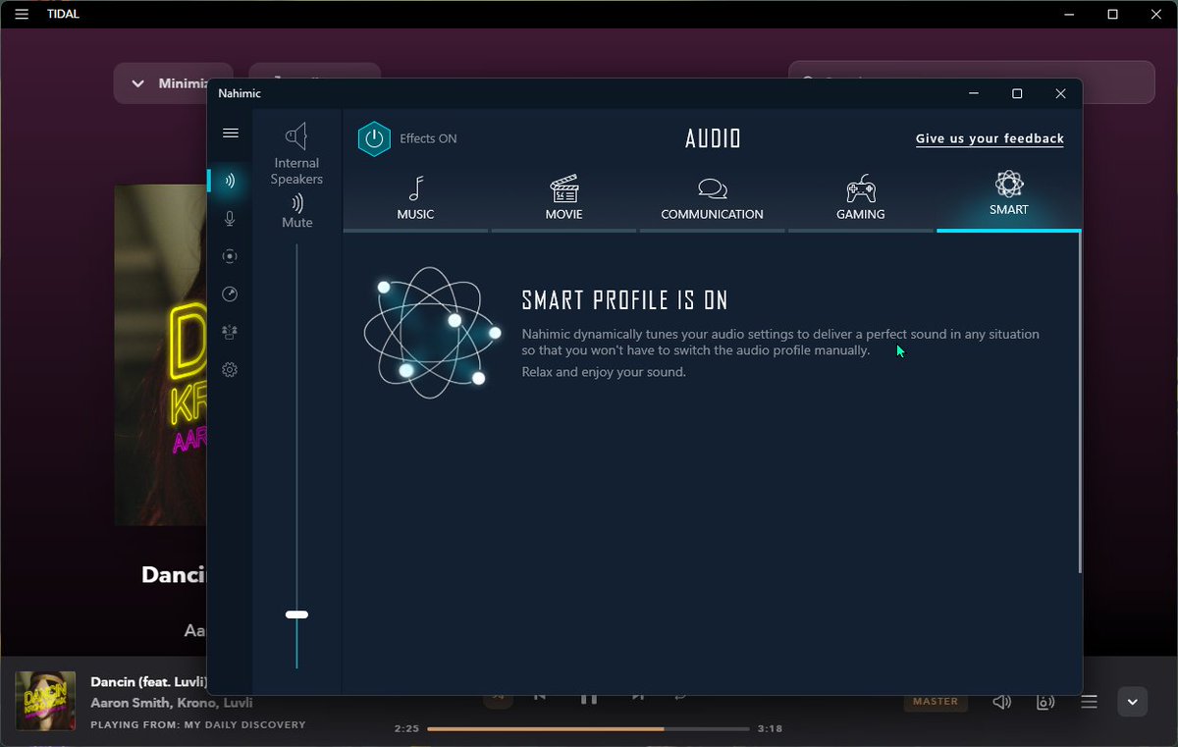Open the Audio section in Nahimic sidebar

pyautogui.click(x=230, y=181)
